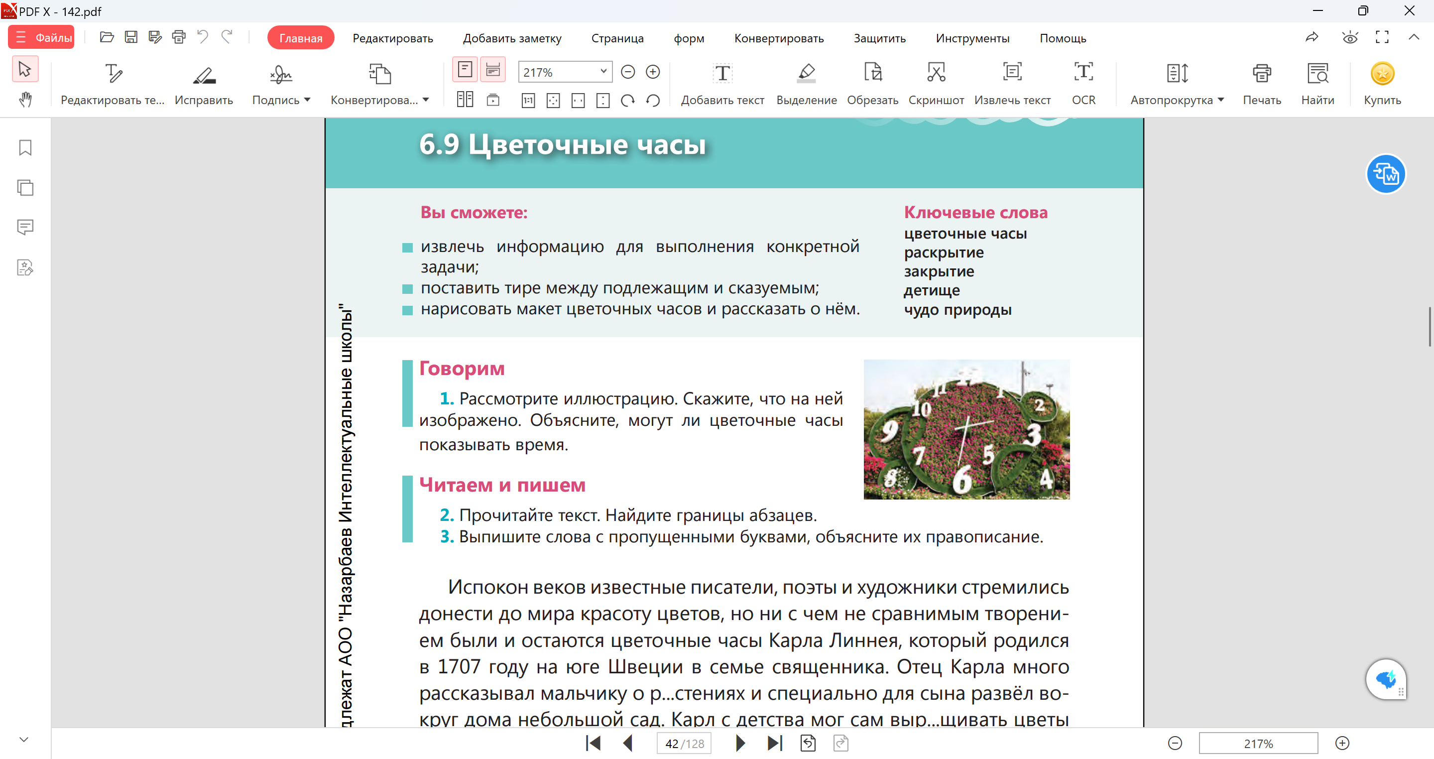
Task: Open the zoom level 217% dropdown
Action: tap(603, 72)
